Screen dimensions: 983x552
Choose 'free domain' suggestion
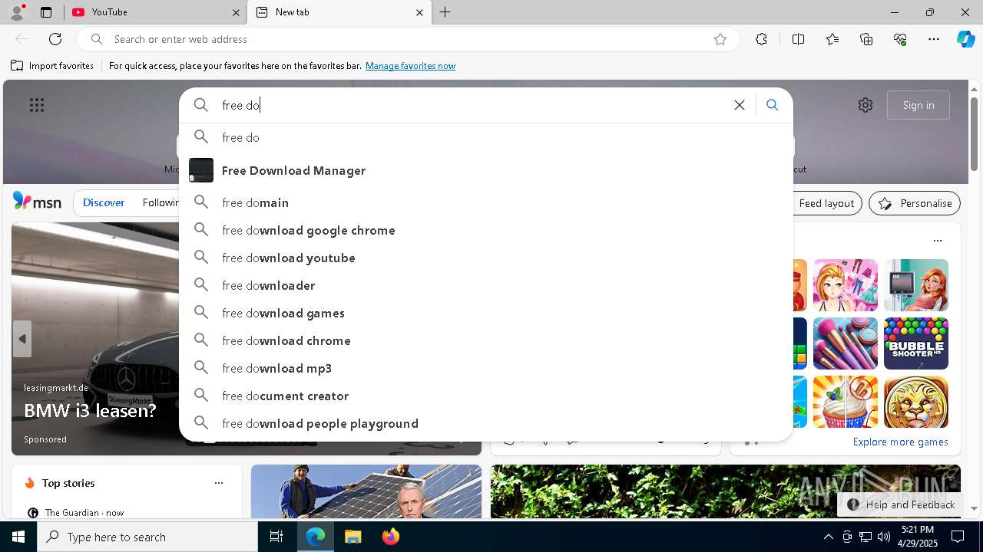pos(485,202)
